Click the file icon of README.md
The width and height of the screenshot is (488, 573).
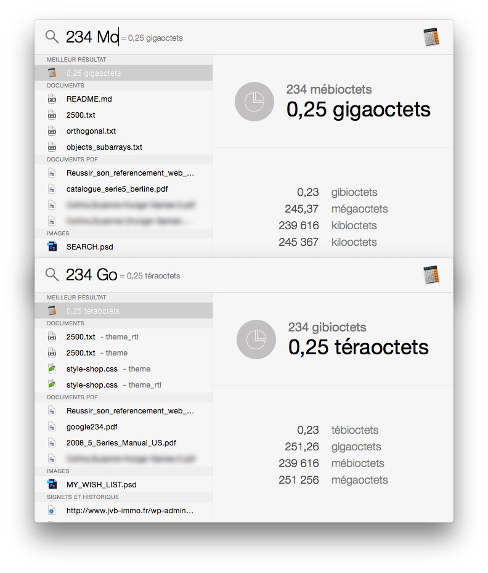52,99
